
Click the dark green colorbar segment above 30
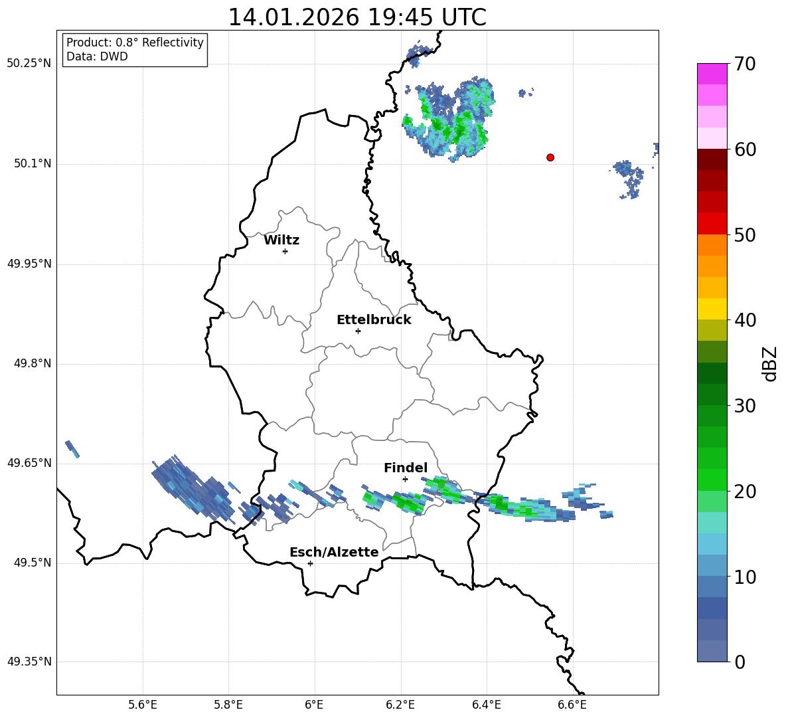[712, 395]
